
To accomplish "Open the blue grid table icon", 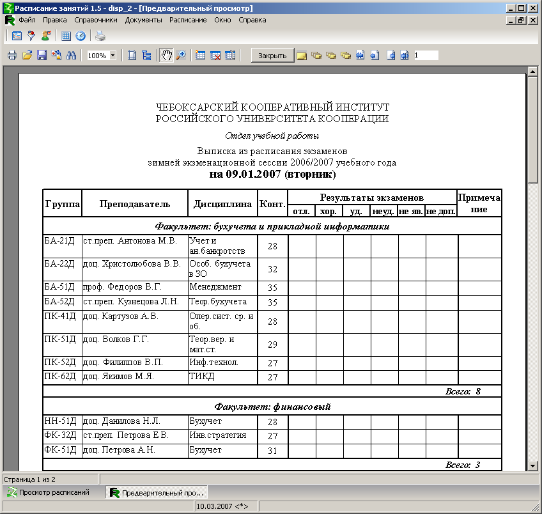I will pos(66,36).
